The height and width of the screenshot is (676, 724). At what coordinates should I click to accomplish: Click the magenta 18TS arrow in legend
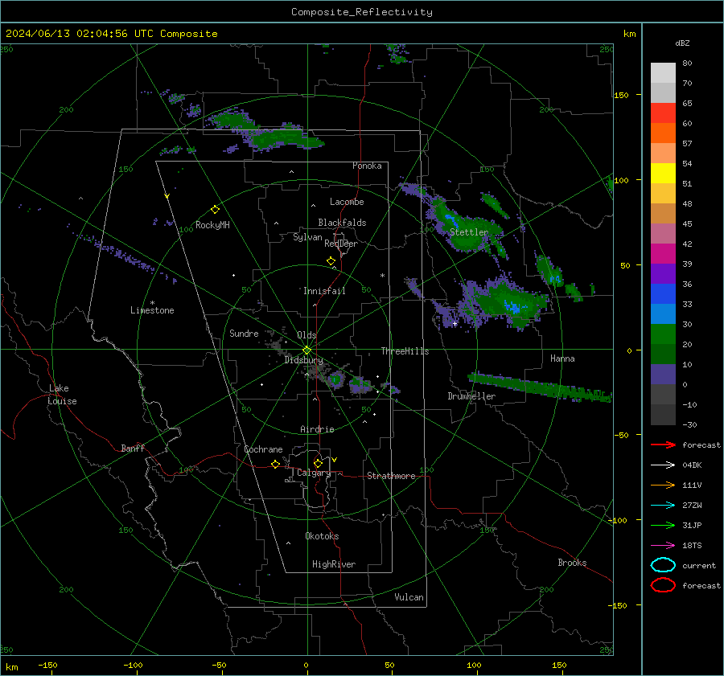pyautogui.click(x=663, y=546)
